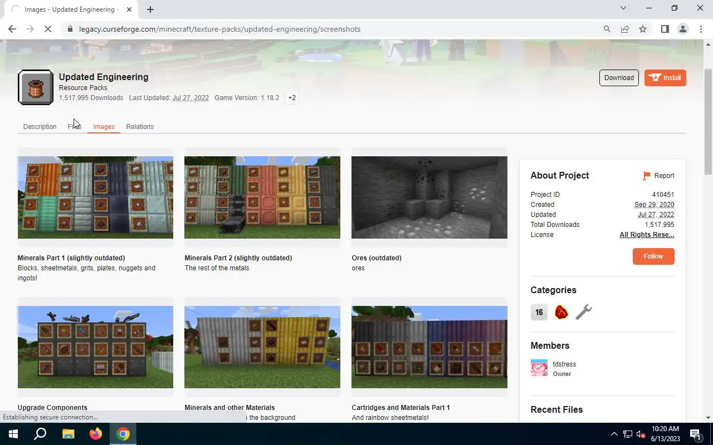Open the network status tray icon

click(x=628, y=434)
